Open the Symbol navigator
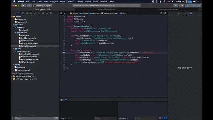Screen dimensions: 213x120 pyautogui.click(x=27, y=13)
